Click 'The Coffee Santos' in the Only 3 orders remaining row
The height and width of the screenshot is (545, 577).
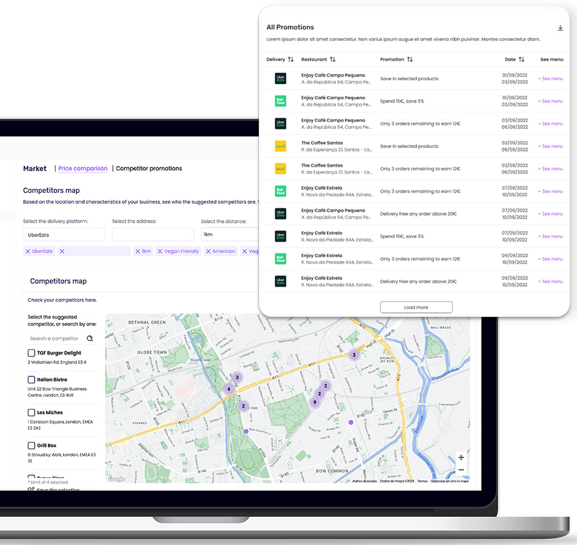322,165
